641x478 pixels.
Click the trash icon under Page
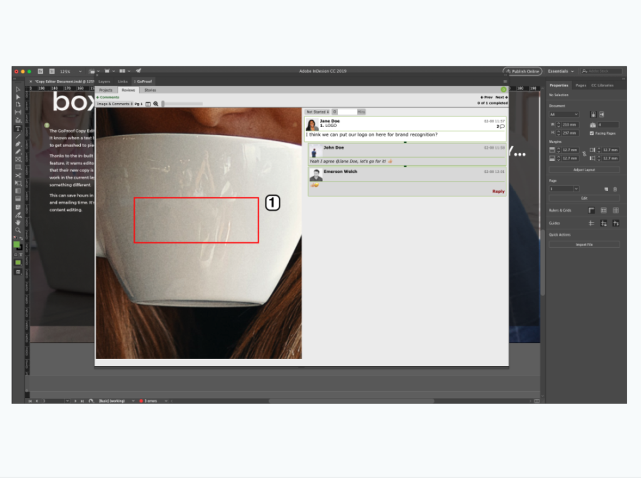[616, 188]
